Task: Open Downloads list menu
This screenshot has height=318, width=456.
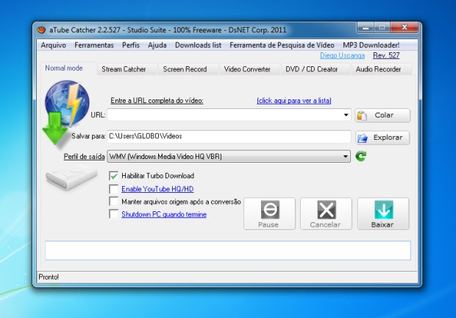Action: coord(198,45)
